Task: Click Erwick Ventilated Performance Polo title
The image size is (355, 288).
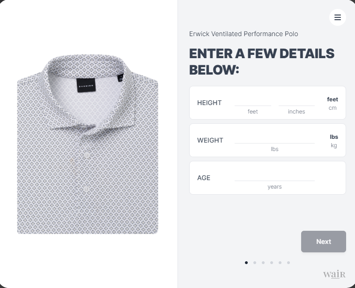Action: [x=244, y=34]
